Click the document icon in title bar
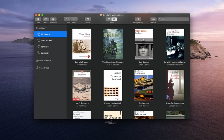 tap(101, 15)
